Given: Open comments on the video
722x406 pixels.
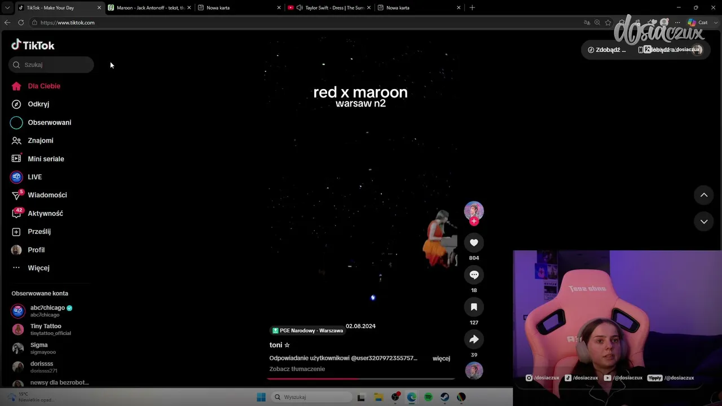Looking at the screenshot, I should (x=474, y=275).
